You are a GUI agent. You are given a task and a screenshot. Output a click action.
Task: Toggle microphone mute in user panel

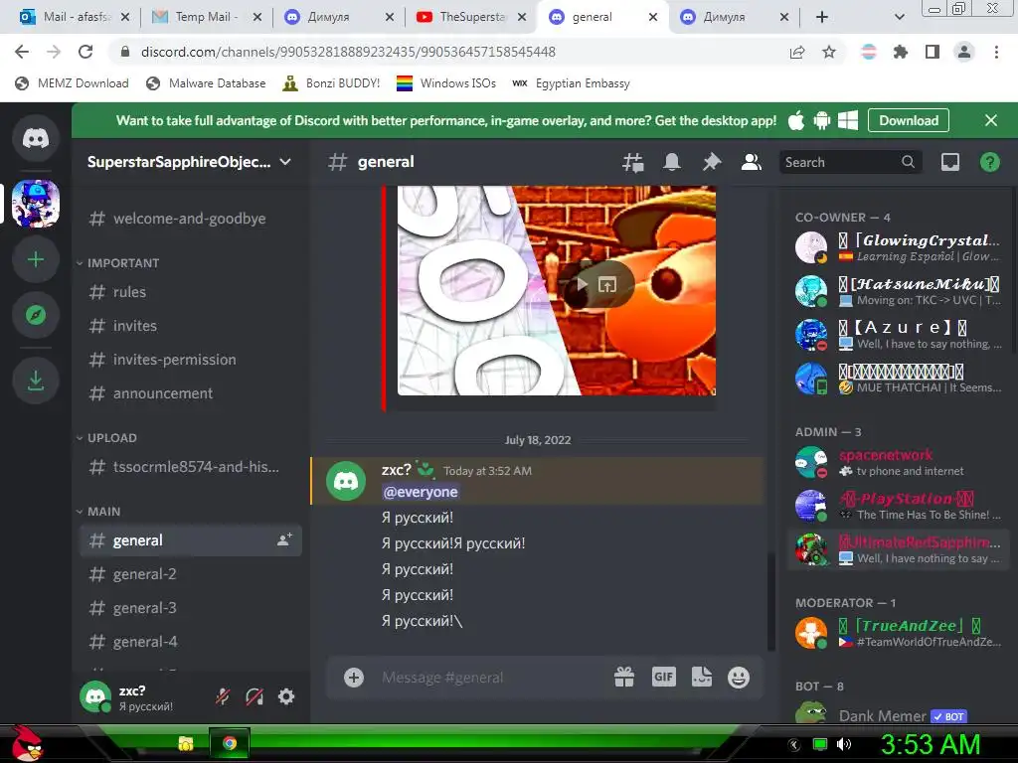[x=223, y=696]
